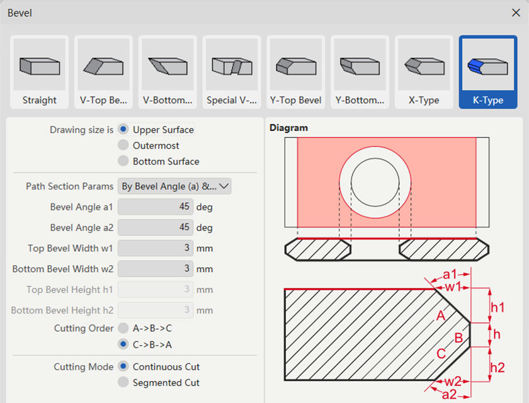Select the Y-Bottom bevel type

coord(360,69)
